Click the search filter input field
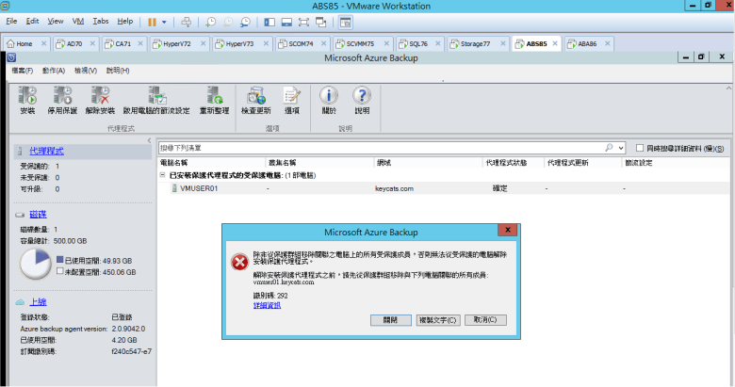This screenshot has width=735, height=387. pyautogui.click(x=377, y=149)
